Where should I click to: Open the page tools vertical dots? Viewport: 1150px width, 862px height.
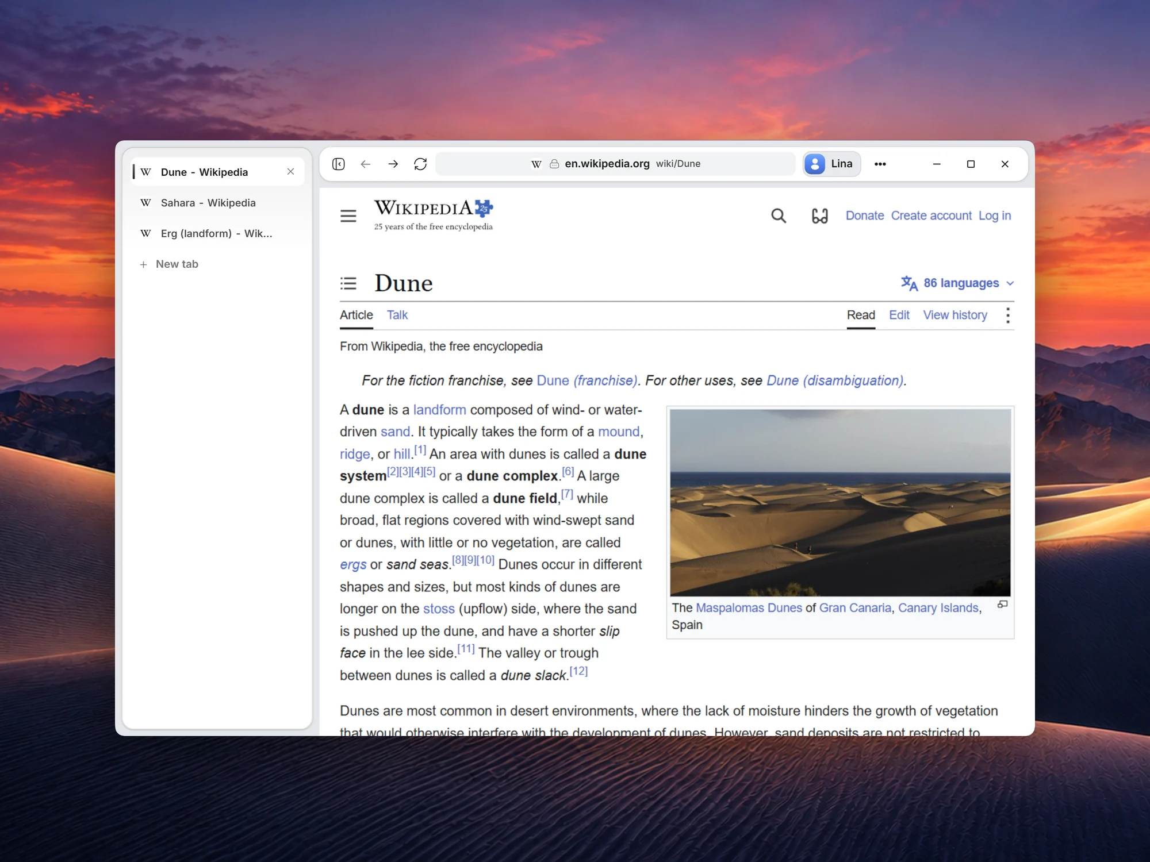(1007, 315)
